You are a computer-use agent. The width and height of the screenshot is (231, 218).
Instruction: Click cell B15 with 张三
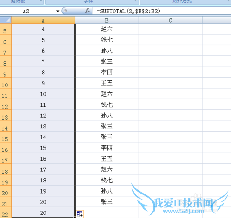click(x=107, y=137)
